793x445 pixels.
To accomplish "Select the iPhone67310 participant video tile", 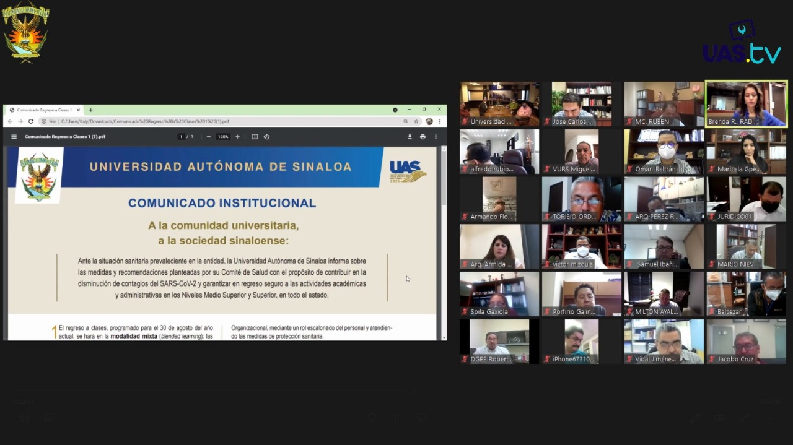I will pos(582,342).
